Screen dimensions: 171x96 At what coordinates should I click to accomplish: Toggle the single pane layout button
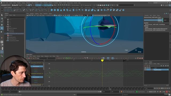click(x=2, y=42)
